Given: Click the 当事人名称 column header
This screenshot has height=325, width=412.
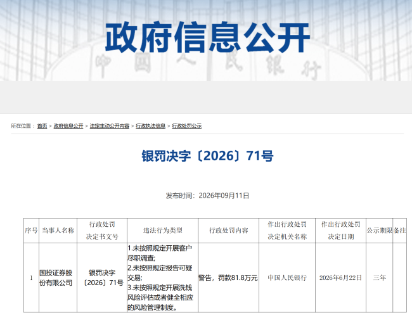Looking at the screenshot, I should 58,231.
